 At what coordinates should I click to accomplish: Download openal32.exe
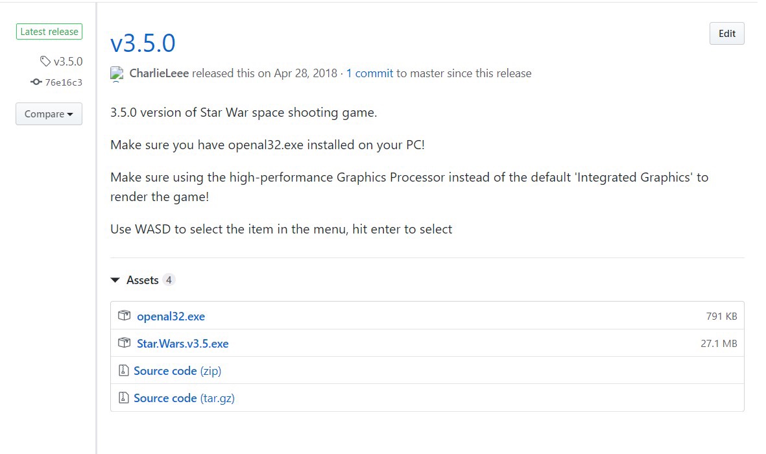(171, 317)
